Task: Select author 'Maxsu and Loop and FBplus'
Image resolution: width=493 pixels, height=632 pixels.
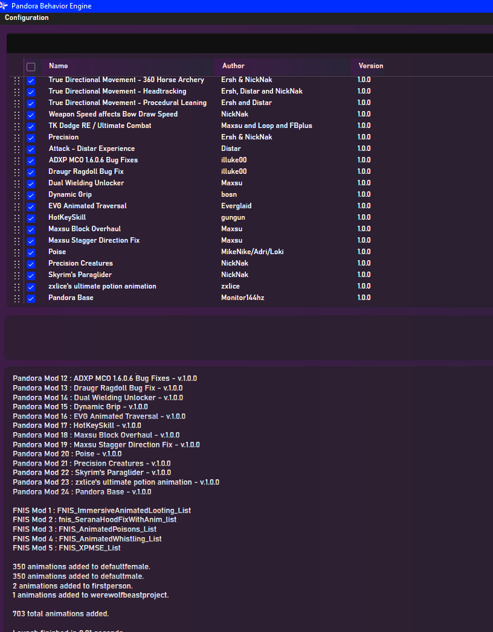Action: click(266, 126)
